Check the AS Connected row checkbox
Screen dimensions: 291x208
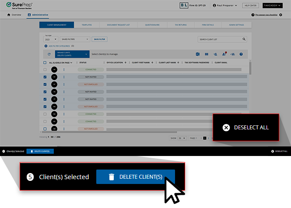pyautogui.click(x=45, y=121)
